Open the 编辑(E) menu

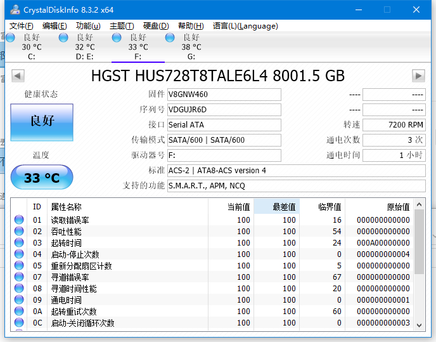click(x=54, y=26)
